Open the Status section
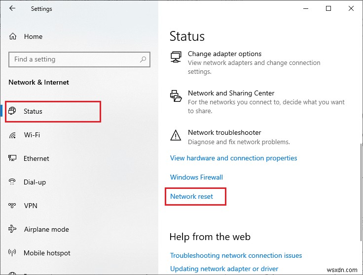The width and height of the screenshot is (363, 275). tap(33, 111)
